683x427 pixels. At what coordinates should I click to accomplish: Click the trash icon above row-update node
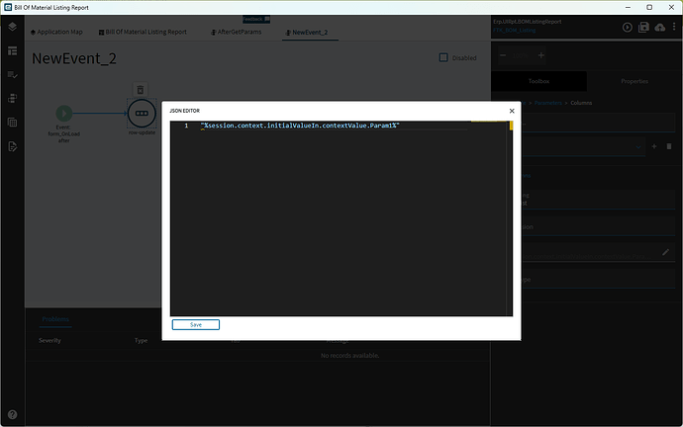click(x=141, y=90)
